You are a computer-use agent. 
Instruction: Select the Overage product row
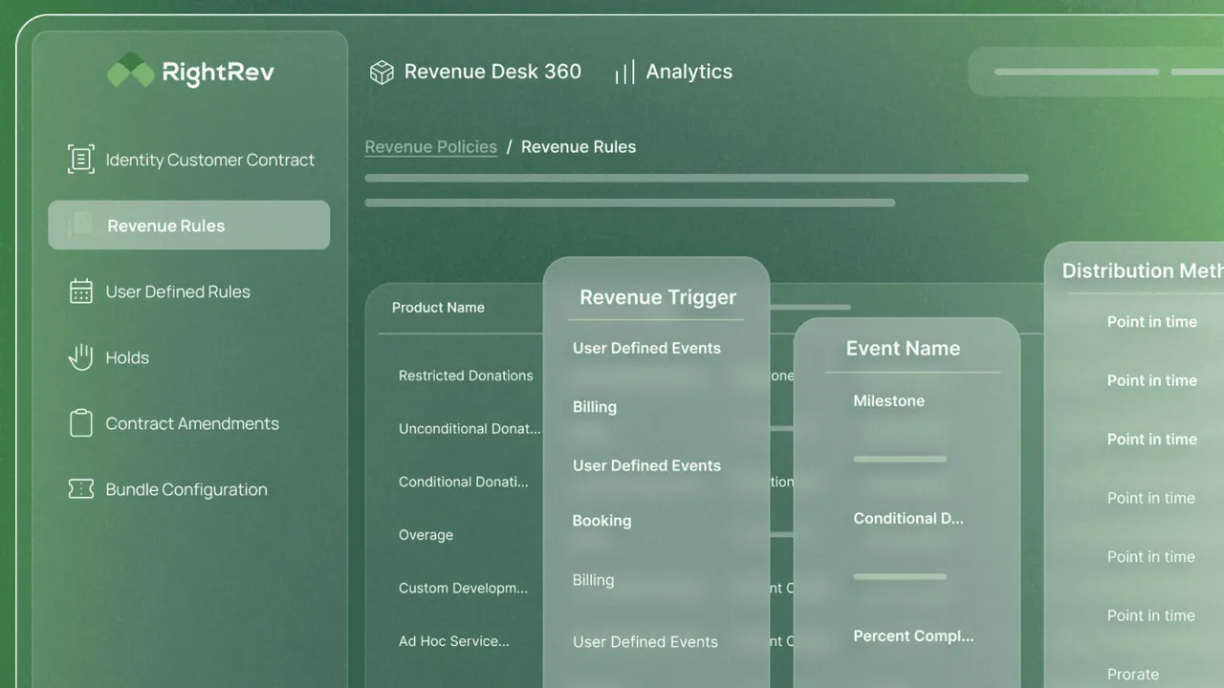point(426,535)
